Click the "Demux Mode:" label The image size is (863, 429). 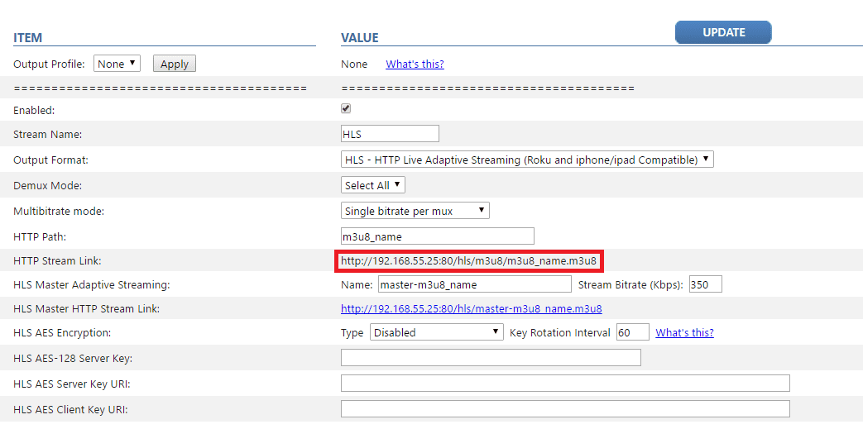tap(47, 186)
